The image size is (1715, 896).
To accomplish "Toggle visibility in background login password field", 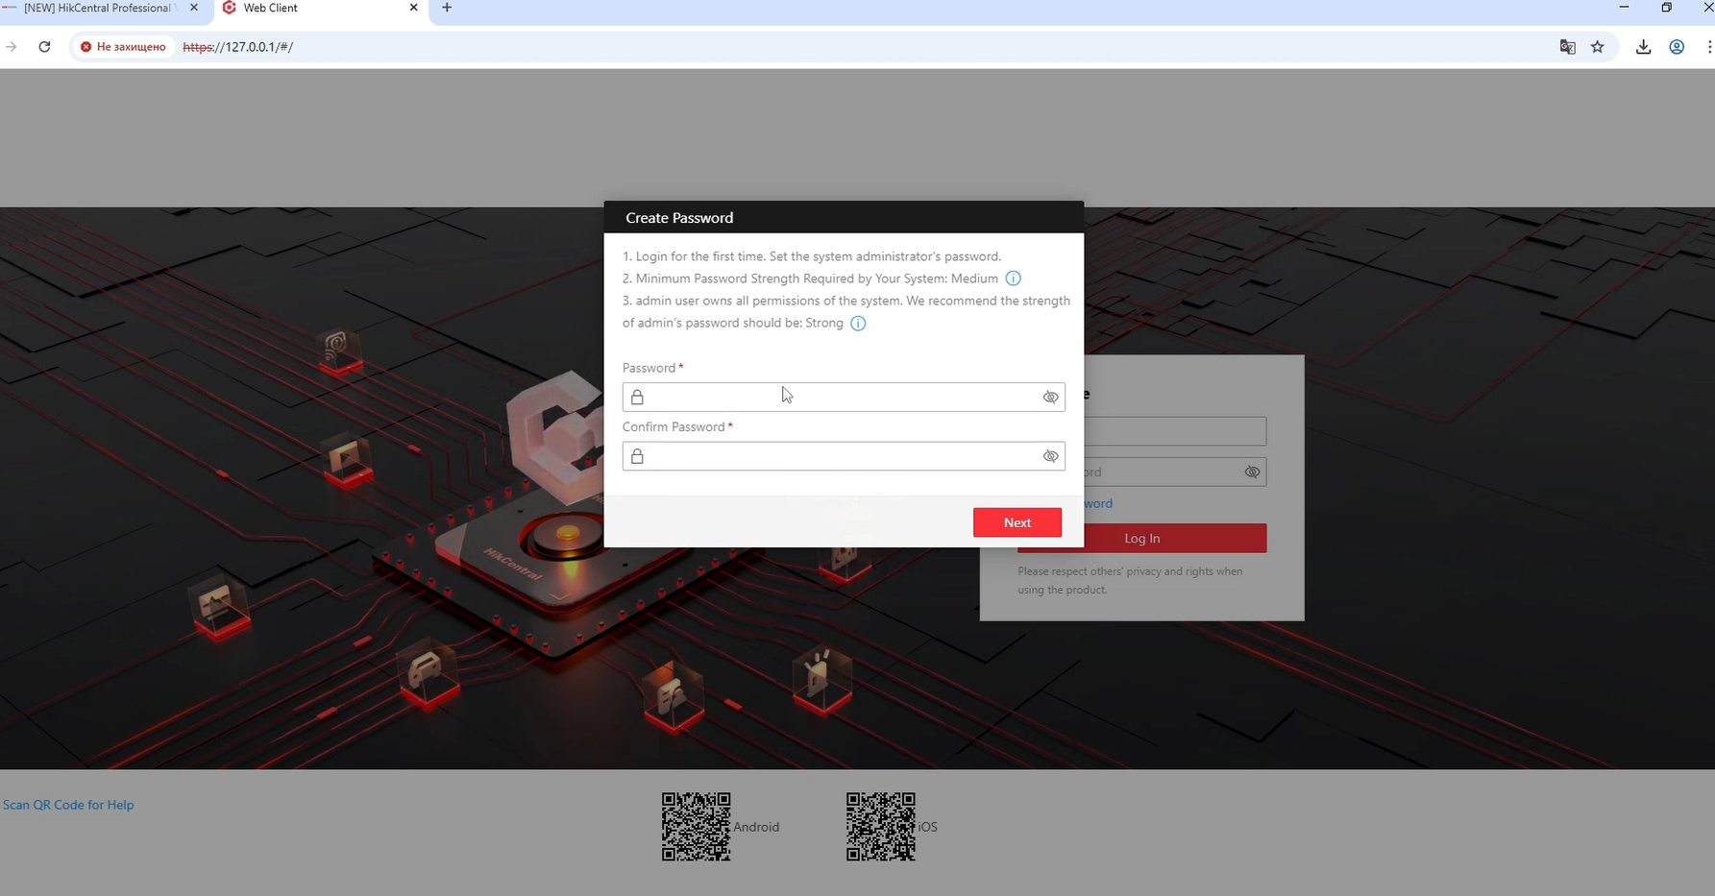I will coord(1251,472).
